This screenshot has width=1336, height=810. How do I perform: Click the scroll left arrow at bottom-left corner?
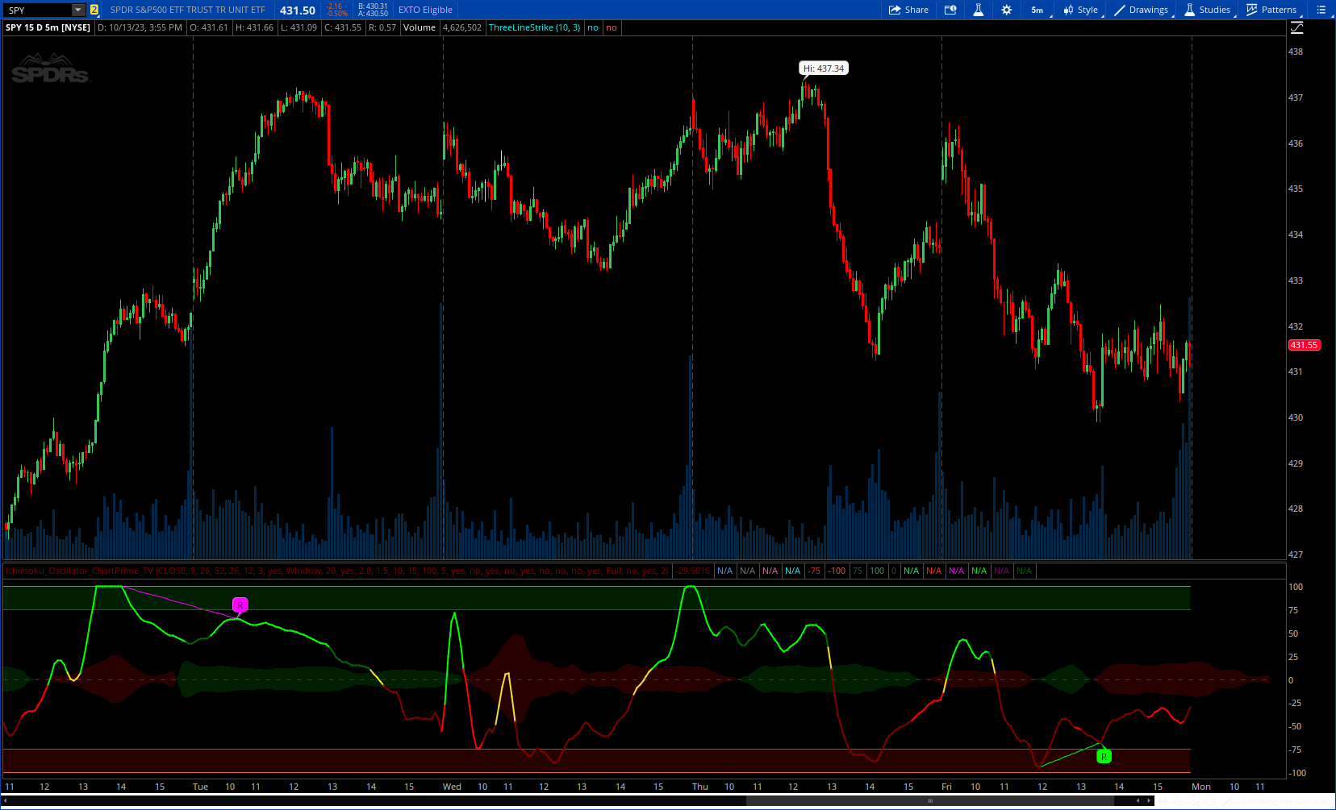[5, 800]
